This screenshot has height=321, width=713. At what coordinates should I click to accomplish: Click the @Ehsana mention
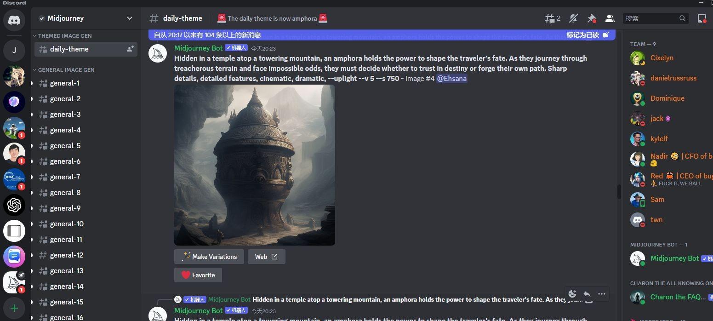click(452, 79)
